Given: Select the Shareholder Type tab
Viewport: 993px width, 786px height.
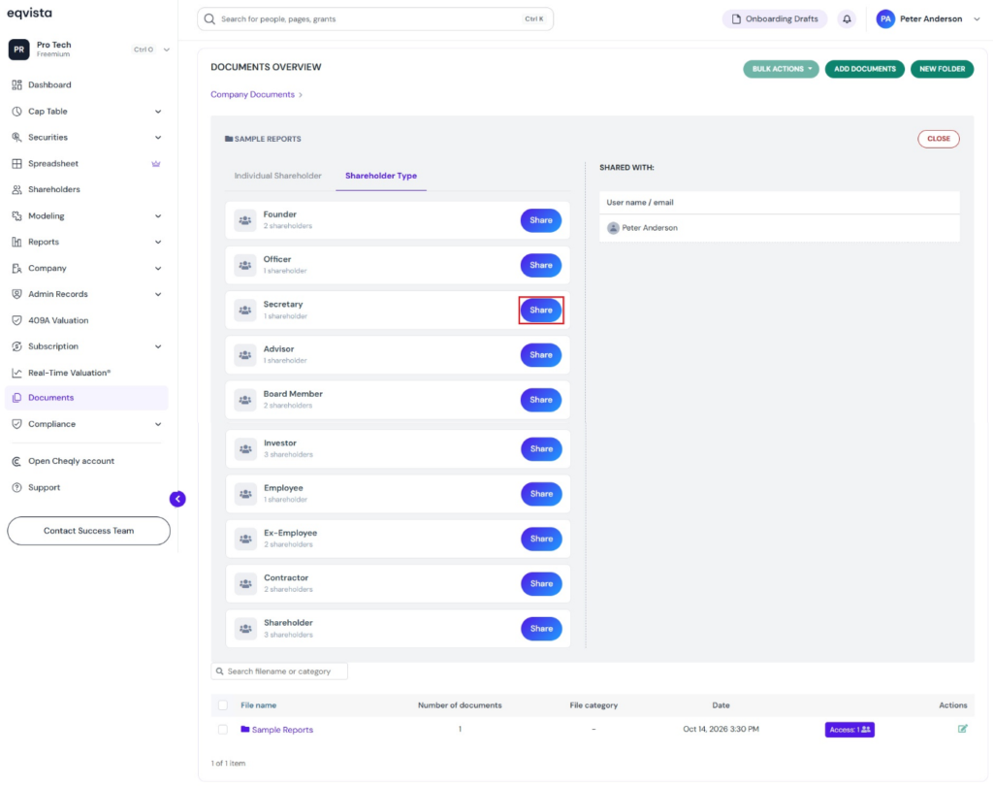Looking at the screenshot, I should click(x=380, y=176).
